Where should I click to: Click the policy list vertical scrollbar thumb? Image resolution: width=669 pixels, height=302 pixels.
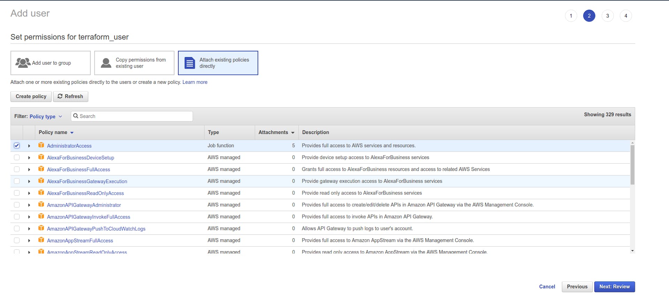tap(632, 165)
